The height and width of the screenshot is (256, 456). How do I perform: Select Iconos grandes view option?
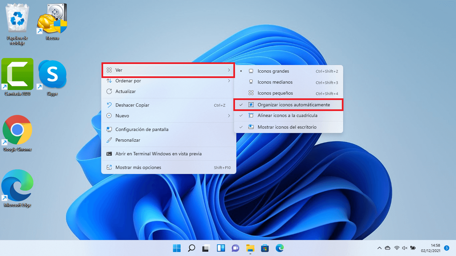click(x=288, y=71)
